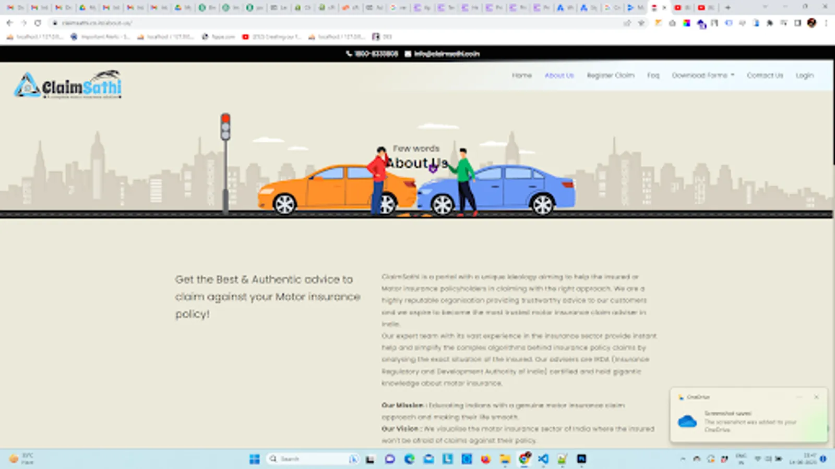The width and height of the screenshot is (835, 469).
Task: Reload the page with the refresh icon
Action: click(38, 23)
